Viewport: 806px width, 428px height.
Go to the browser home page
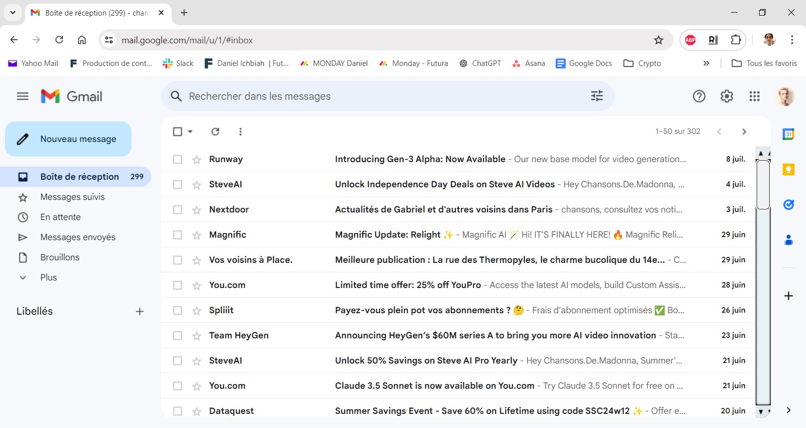[82, 40]
